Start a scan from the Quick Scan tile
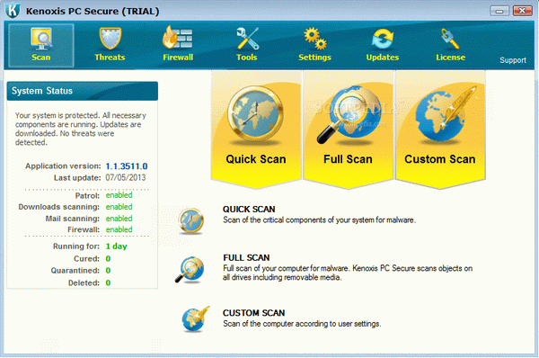Screen dimensions: 539x358 click(x=256, y=130)
